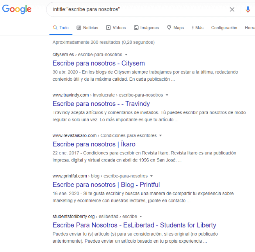Image resolution: width=255 pixels, height=252 pixels.
Task: Click the '16 ene. 2020' Printful snippet
Action: (143, 197)
